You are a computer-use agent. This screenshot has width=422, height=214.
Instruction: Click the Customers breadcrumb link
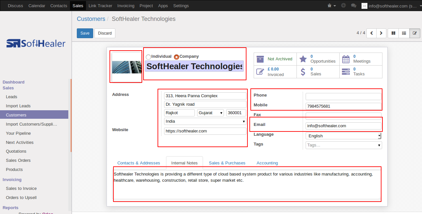pos(91,19)
